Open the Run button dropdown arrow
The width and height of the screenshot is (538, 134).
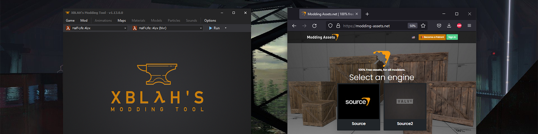(x=226, y=28)
